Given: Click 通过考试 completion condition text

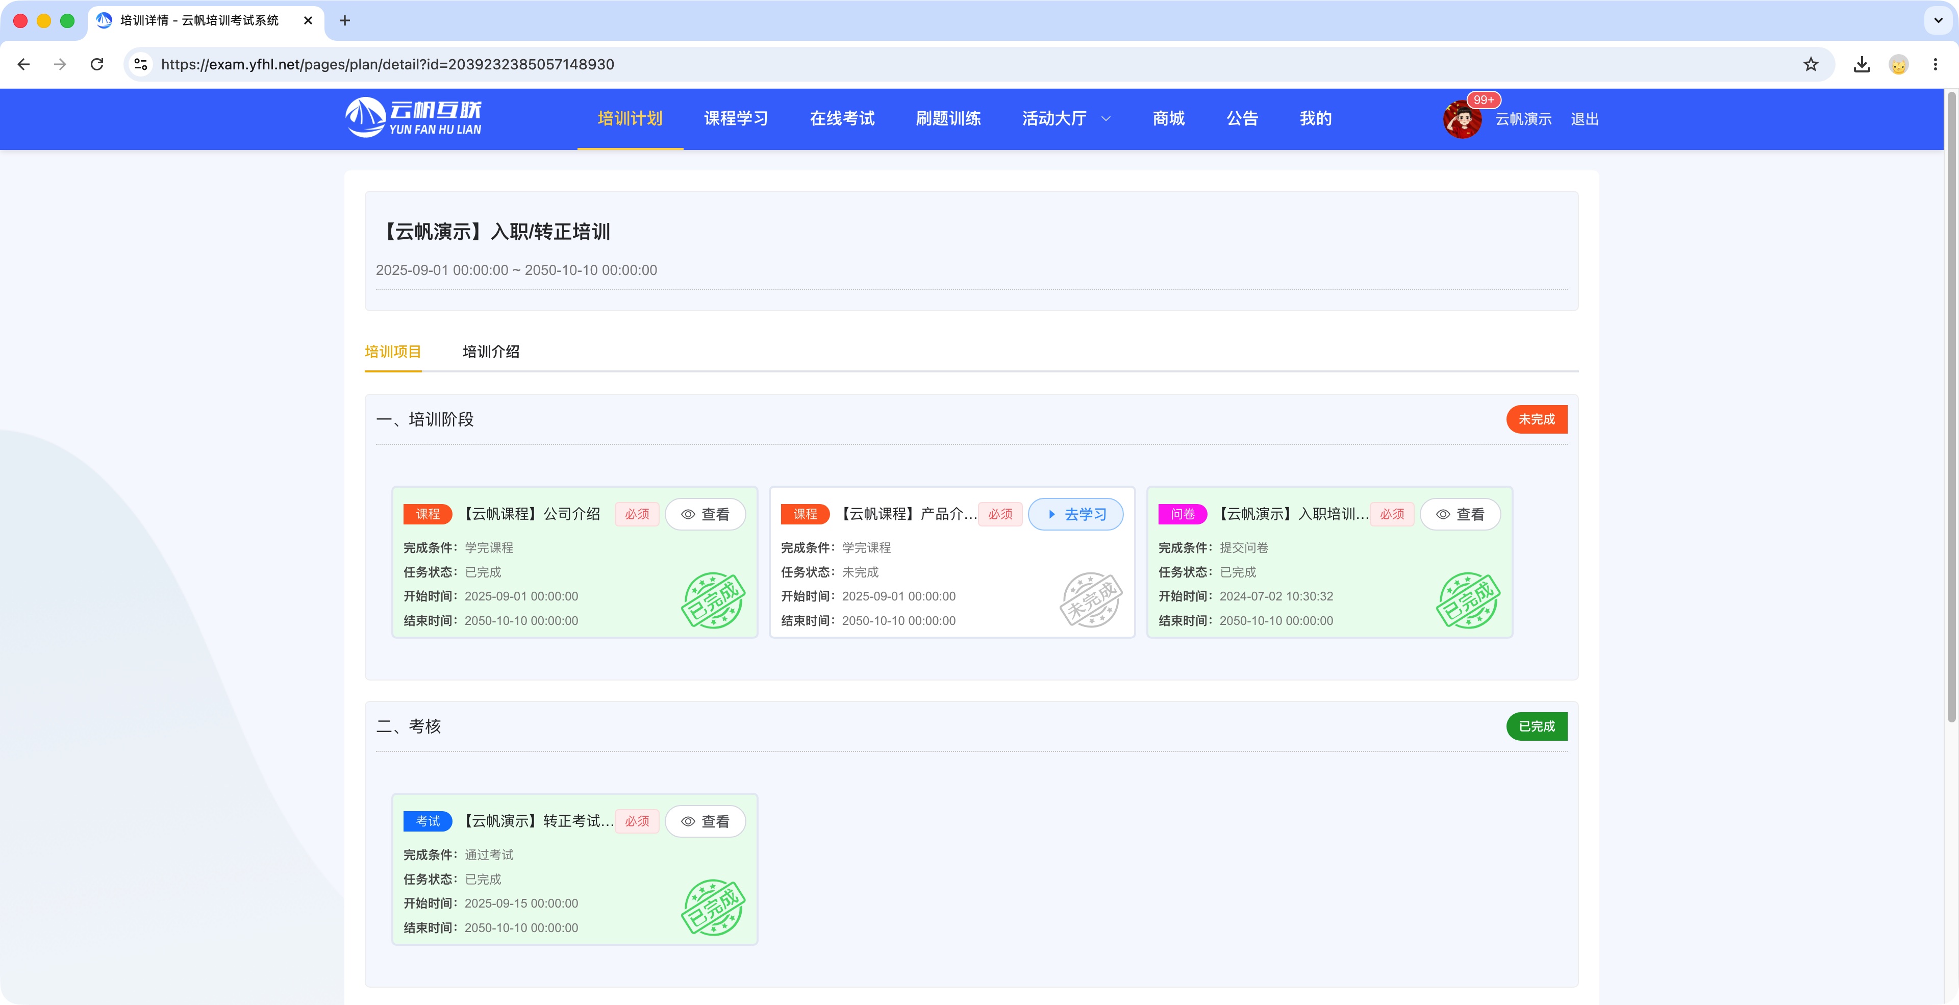Looking at the screenshot, I should click(489, 855).
